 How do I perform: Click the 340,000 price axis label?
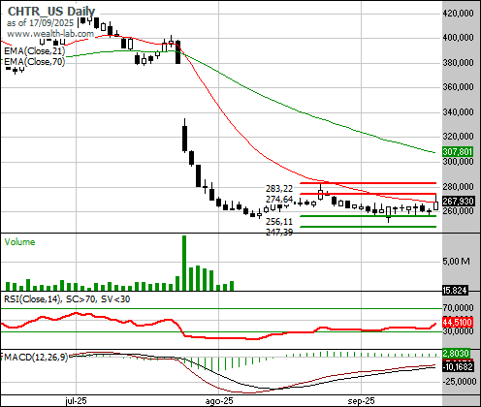(458, 111)
